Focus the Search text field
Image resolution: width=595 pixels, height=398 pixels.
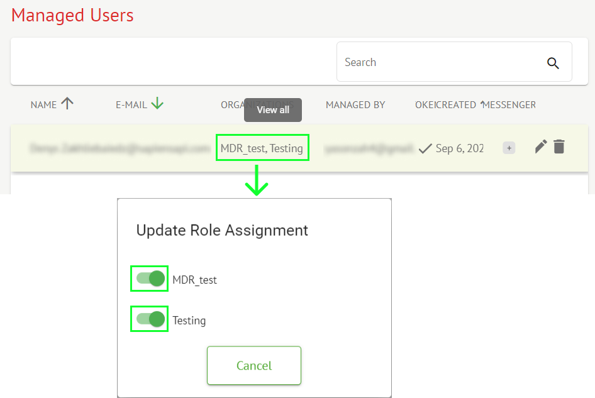coord(440,62)
